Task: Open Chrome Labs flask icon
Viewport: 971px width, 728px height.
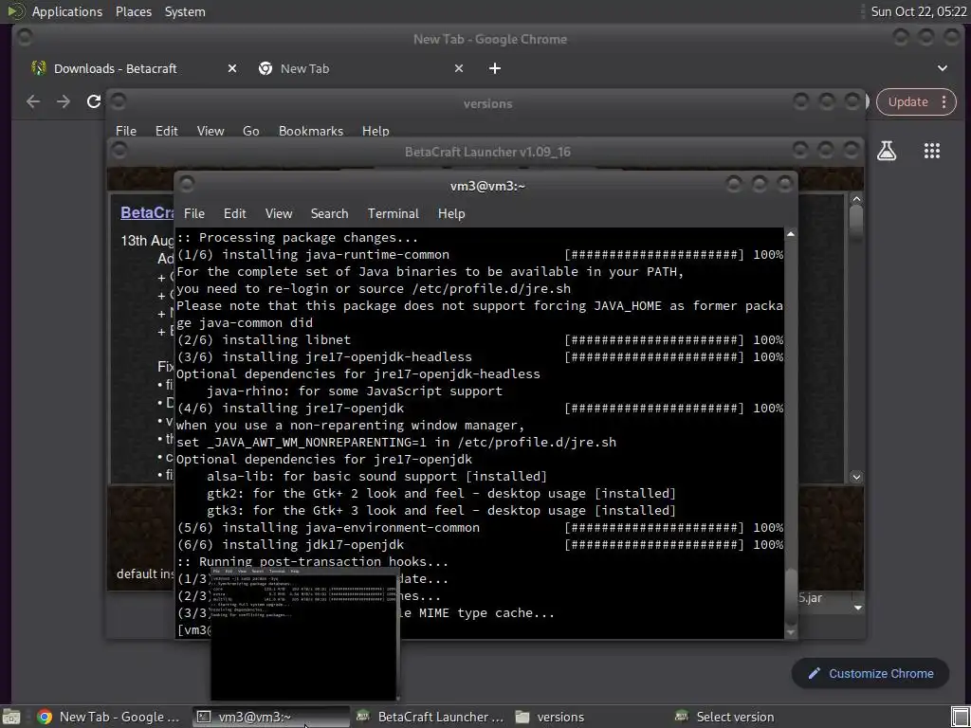Action: tap(887, 151)
